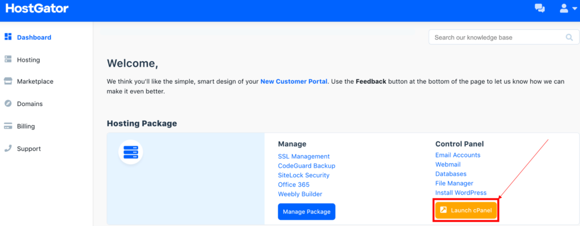Expand the account dropdown arrow

(574, 8)
